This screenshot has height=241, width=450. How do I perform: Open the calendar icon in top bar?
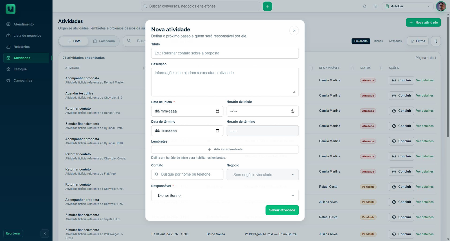[375, 6]
